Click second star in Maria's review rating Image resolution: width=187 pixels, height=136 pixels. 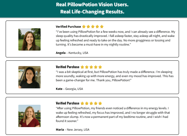click(x=87, y=103)
